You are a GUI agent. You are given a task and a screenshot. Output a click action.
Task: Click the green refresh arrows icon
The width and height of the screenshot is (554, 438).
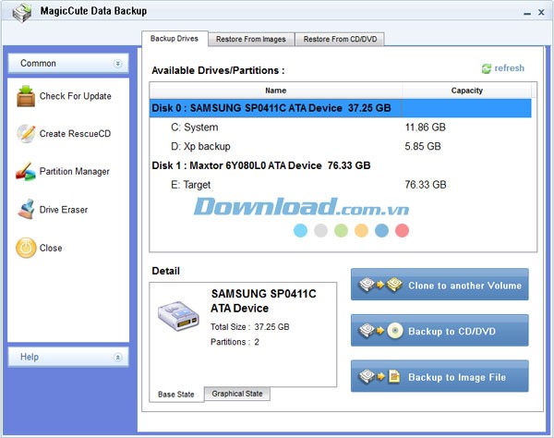point(487,68)
